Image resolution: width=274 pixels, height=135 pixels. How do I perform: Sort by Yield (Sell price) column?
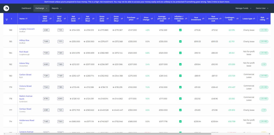point(51,19)
